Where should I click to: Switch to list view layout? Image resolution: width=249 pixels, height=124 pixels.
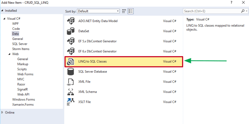tap(131, 11)
